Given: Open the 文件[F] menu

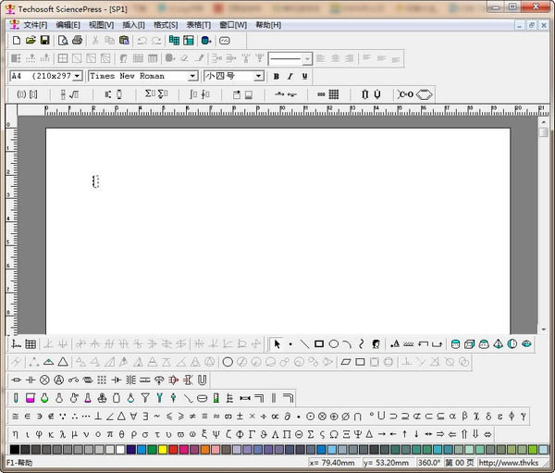Looking at the screenshot, I should click(x=35, y=24).
